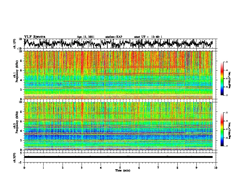
Task: Click the "-7" label on ch.2 colorbar
Action: point(226,146)
